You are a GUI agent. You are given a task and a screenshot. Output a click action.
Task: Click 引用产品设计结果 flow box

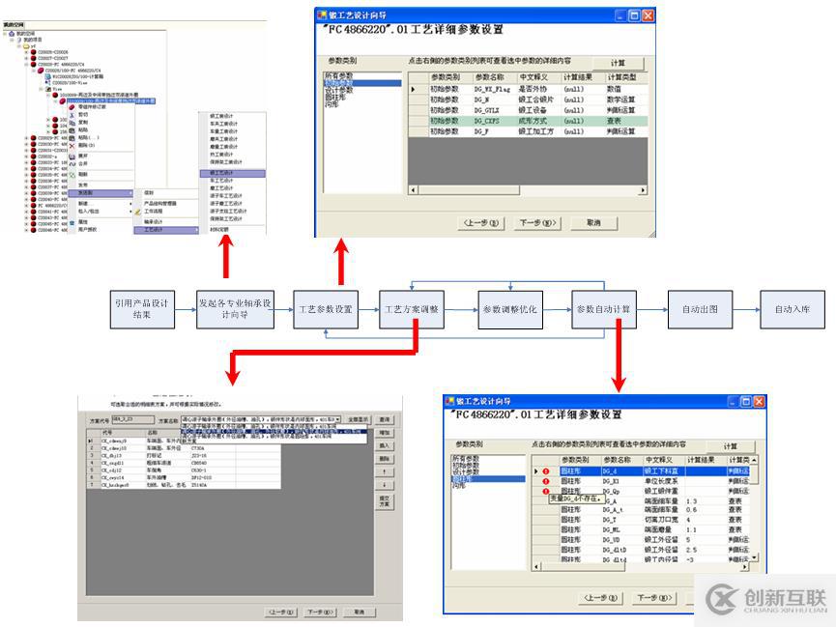[x=142, y=309]
